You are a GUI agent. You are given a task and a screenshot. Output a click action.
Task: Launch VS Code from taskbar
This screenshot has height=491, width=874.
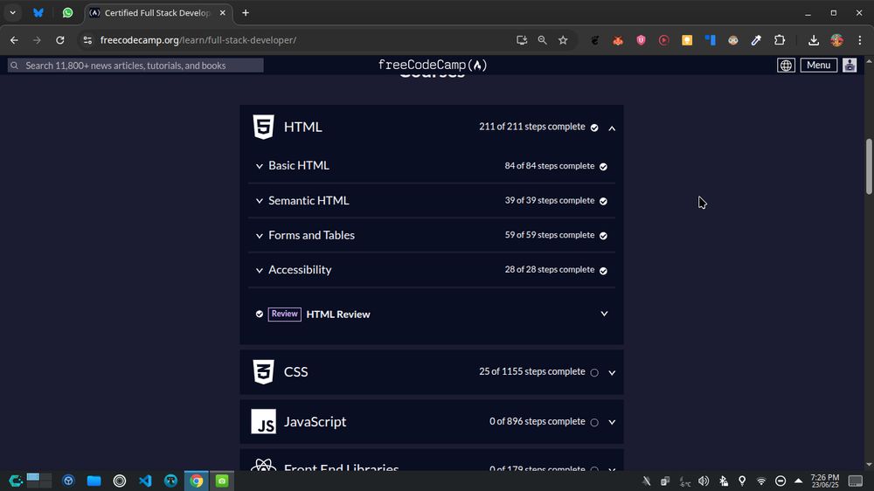145,481
